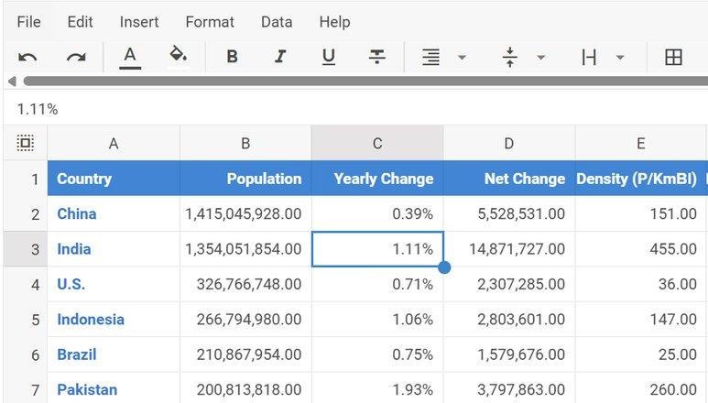Select row 3 header
Viewport: 708px width, 403px height.
pyautogui.click(x=26, y=249)
